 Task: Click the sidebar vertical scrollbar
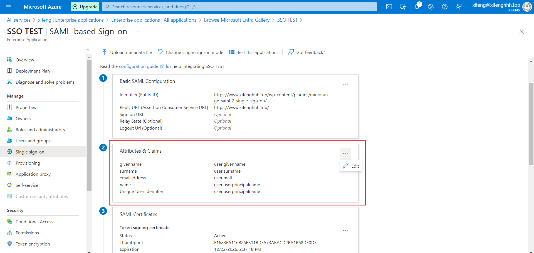89,125
